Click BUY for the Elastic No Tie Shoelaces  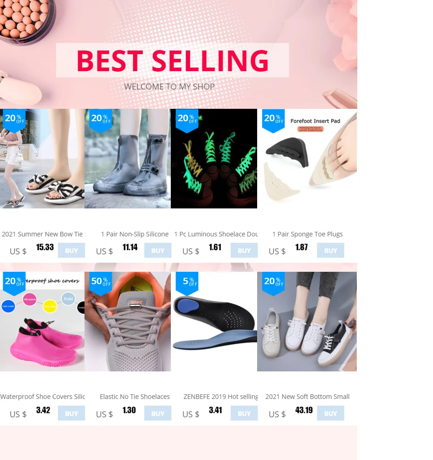[x=157, y=413]
